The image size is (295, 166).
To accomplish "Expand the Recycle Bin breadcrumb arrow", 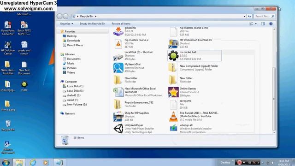I will click(x=96, y=17).
